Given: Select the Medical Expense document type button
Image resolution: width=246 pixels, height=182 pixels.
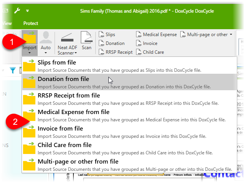Looking at the screenshot, I should point(156,35).
